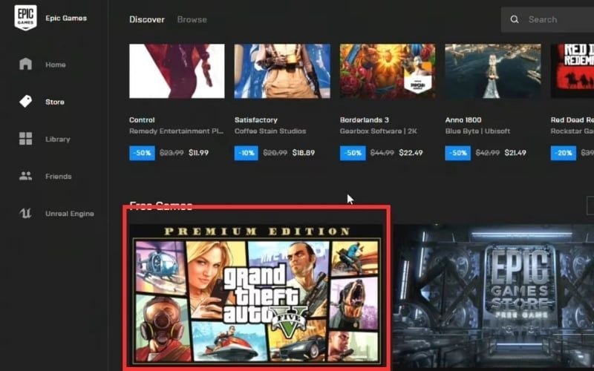
Task: Click the Library grid icon
Action: [x=25, y=139]
